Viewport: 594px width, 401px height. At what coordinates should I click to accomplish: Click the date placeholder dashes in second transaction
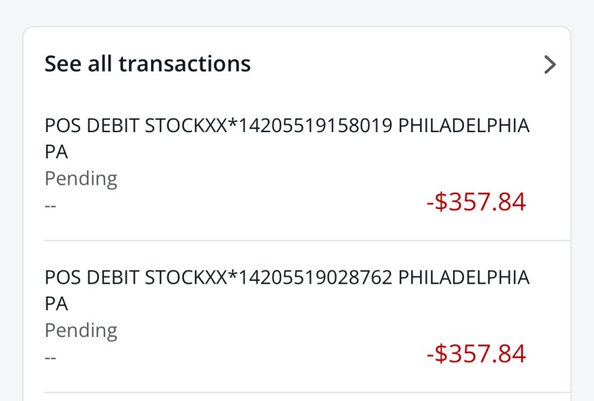pyautogui.click(x=51, y=357)
